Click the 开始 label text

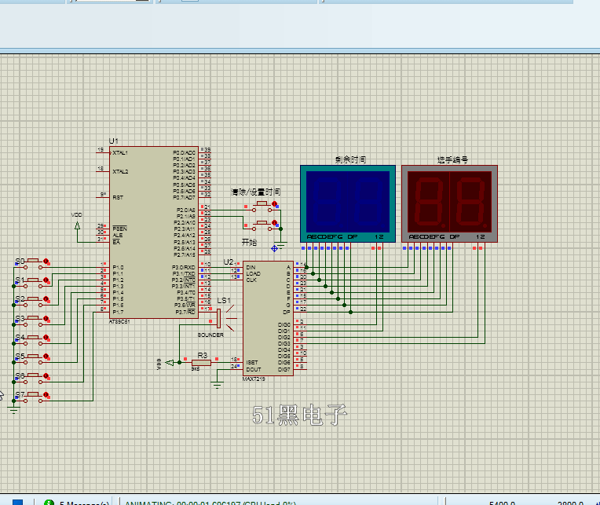[x=249, y=242]
